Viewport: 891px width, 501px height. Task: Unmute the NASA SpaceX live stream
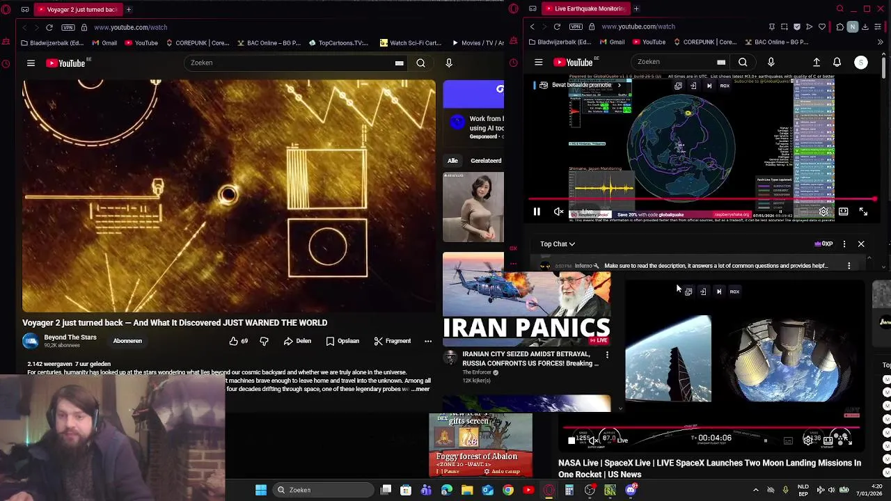pyautogui.click(x=592, y=440)
